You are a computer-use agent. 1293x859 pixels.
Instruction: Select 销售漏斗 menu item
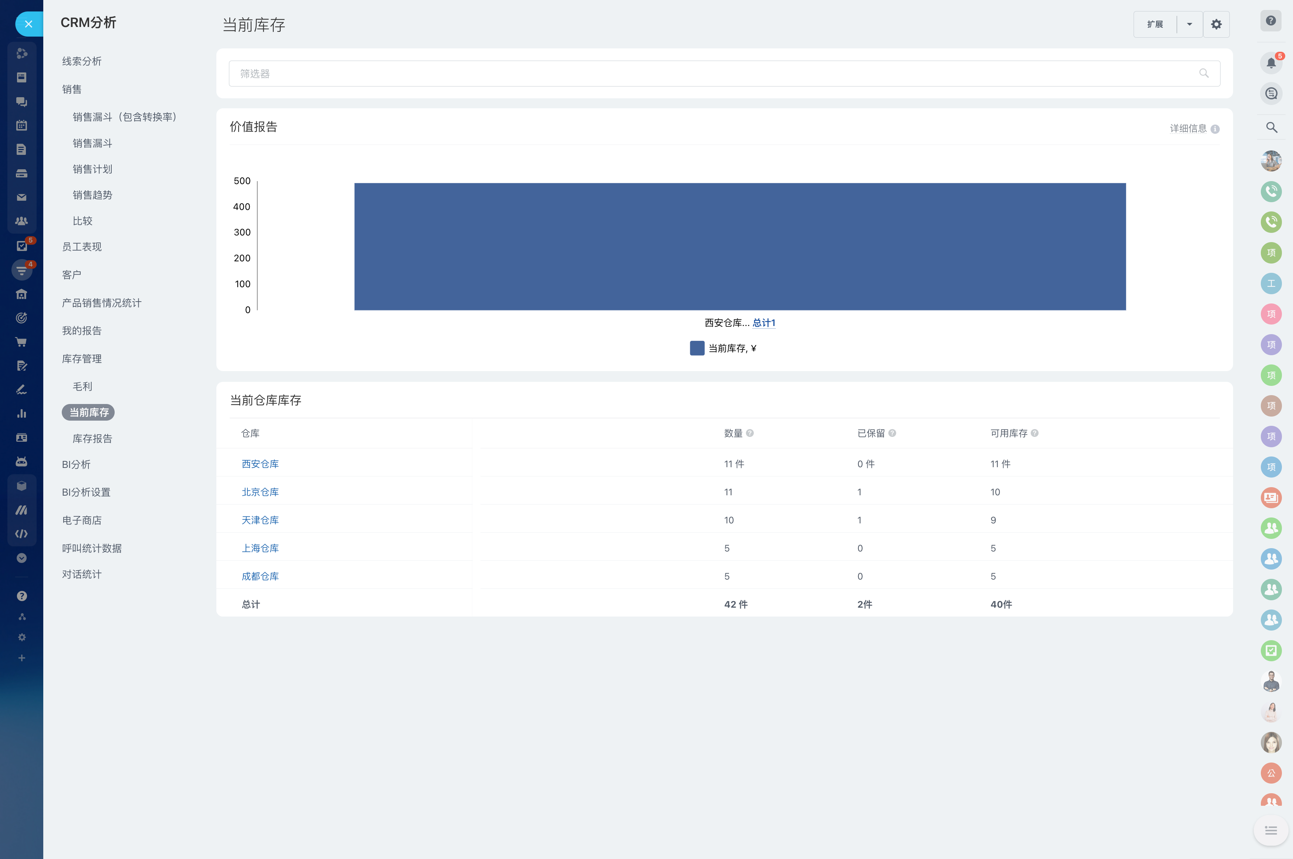pyautogui.click(x=92, y=143)
